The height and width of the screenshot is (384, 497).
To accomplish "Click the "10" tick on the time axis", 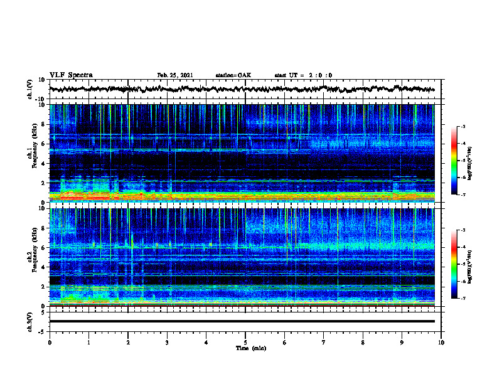I will [441, 343].
